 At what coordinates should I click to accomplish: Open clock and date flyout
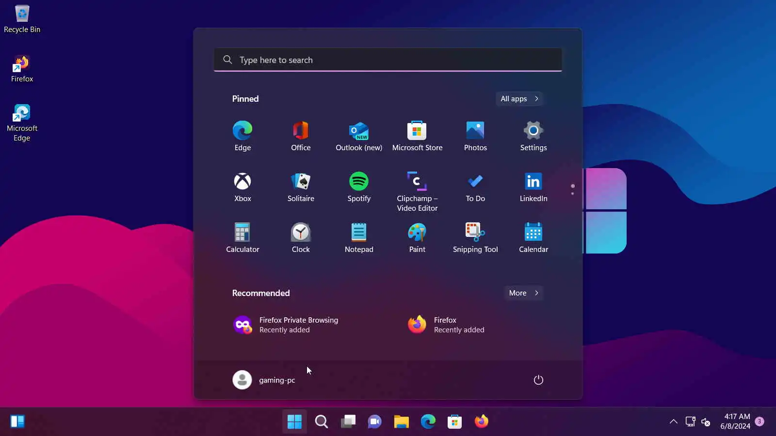pyautogui.click(x=735, y=421)
